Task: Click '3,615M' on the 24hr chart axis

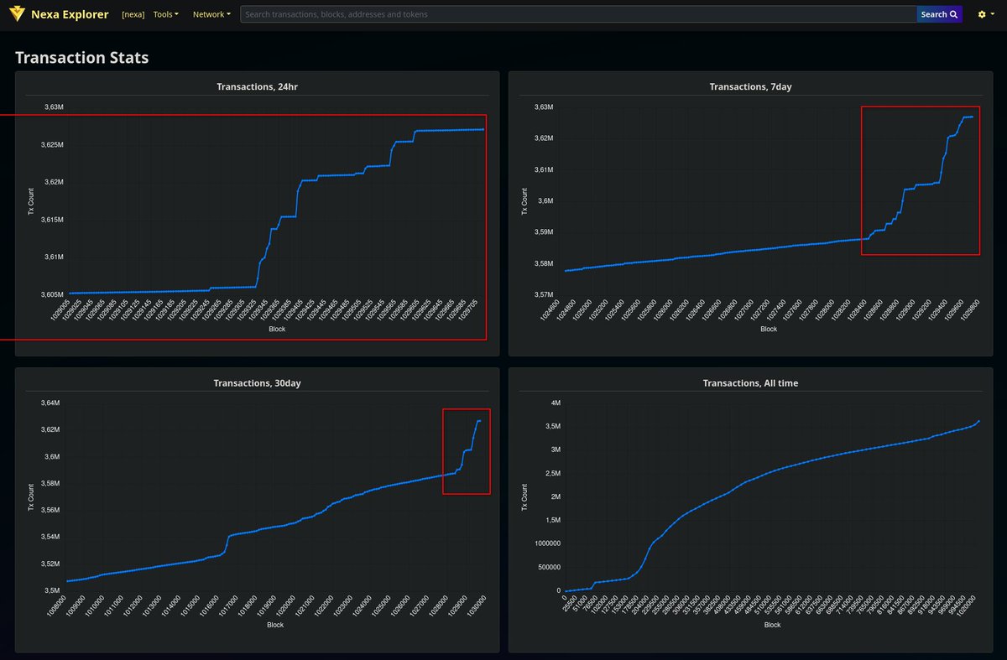Action: [x=53, y=220]
